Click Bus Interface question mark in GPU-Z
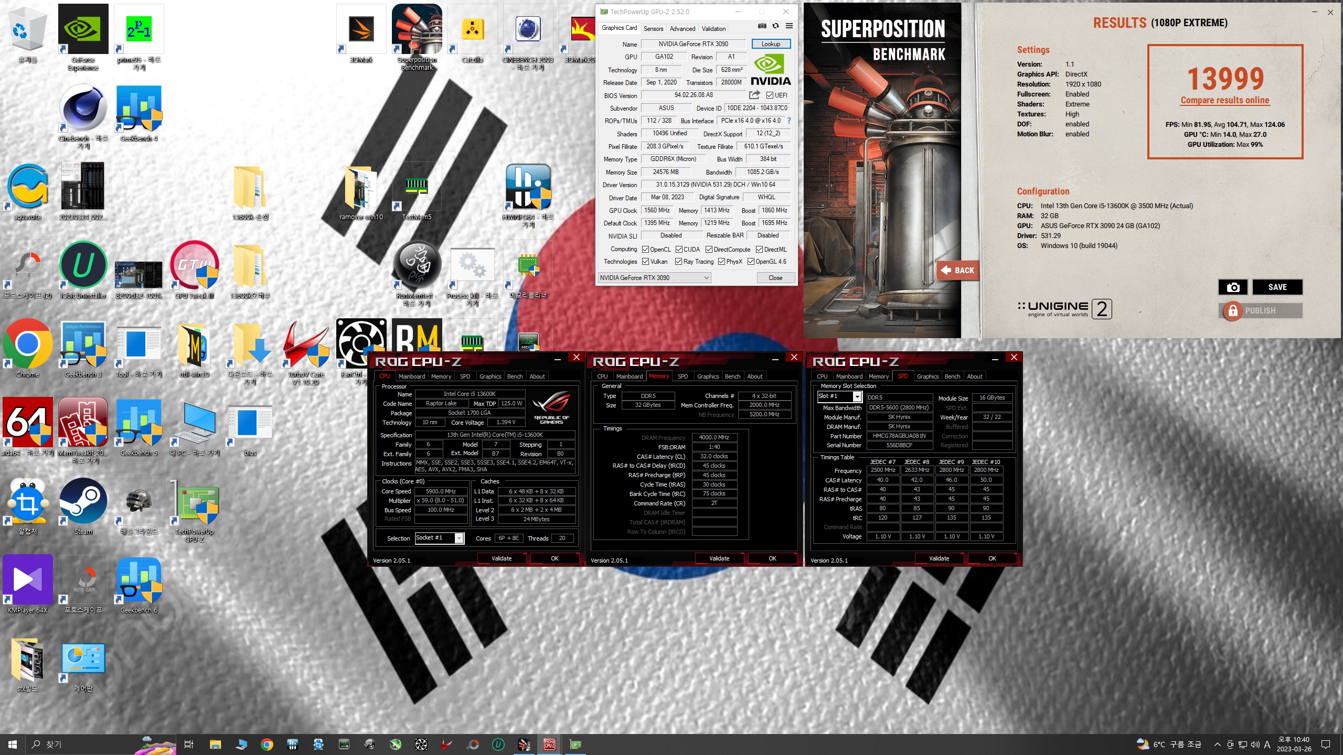The width and height of the screenshot is (1343, 755). [x=788, y=121]
